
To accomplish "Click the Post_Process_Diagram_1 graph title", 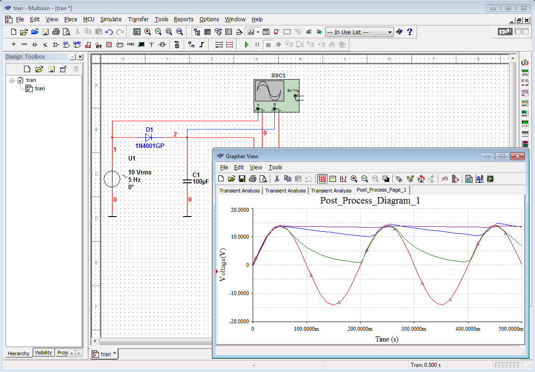I will pyautogui.click(x=370, y=200).
